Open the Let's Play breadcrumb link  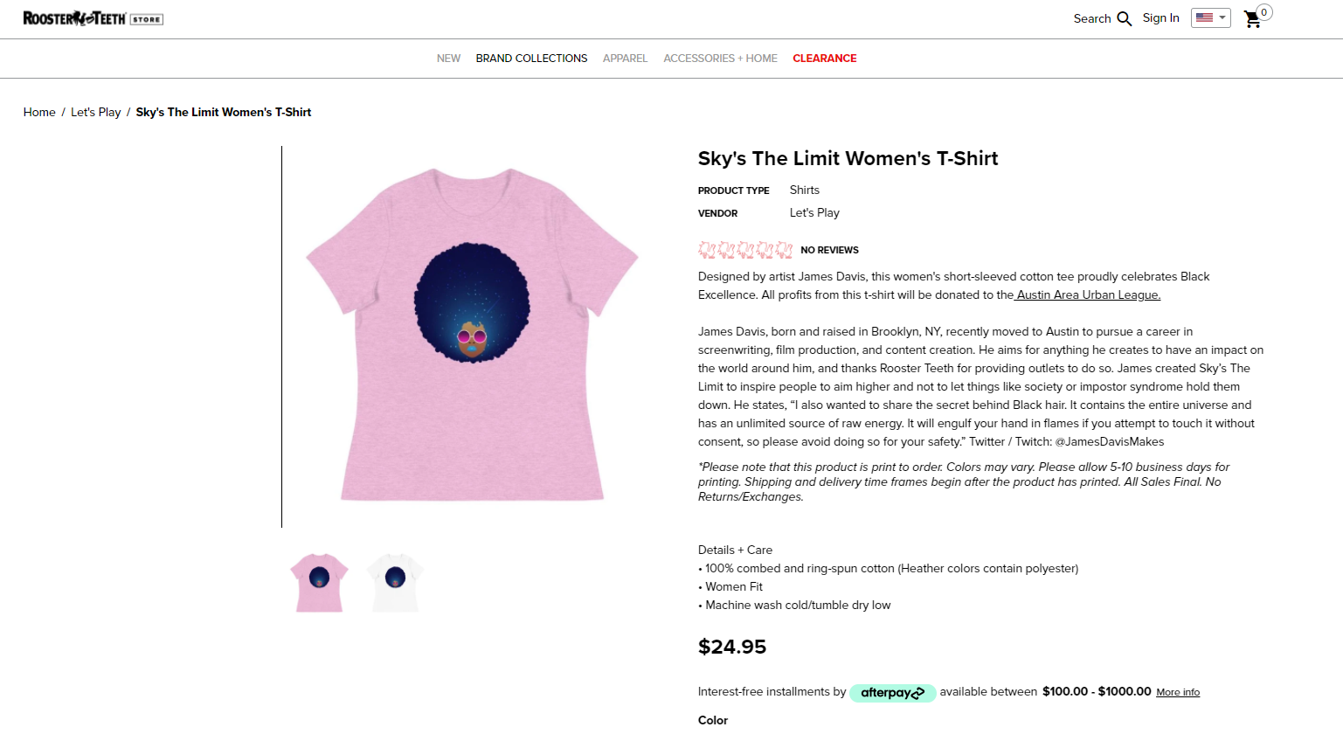pos(96,112)
